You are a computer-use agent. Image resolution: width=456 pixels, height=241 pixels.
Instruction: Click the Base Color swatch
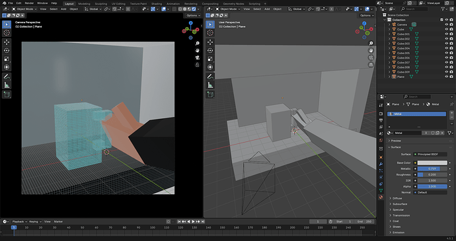tap(432, 163)
